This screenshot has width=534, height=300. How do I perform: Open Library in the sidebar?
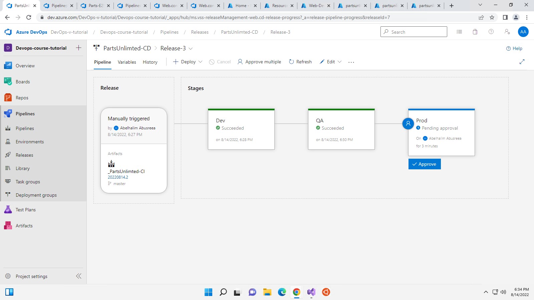(23, 168)
